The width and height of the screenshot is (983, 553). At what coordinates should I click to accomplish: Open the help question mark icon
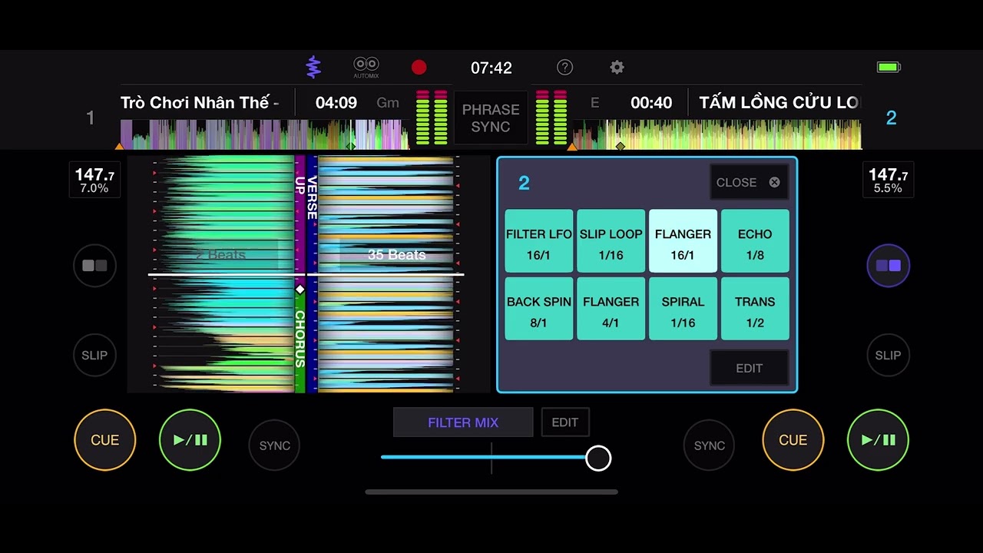pos(564,68)
